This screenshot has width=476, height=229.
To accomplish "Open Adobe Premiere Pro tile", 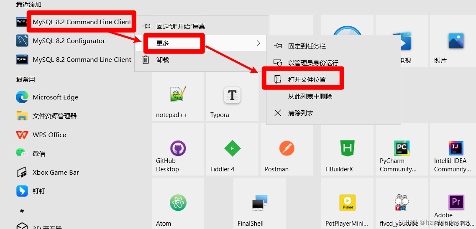I will (x=453, y=203).
